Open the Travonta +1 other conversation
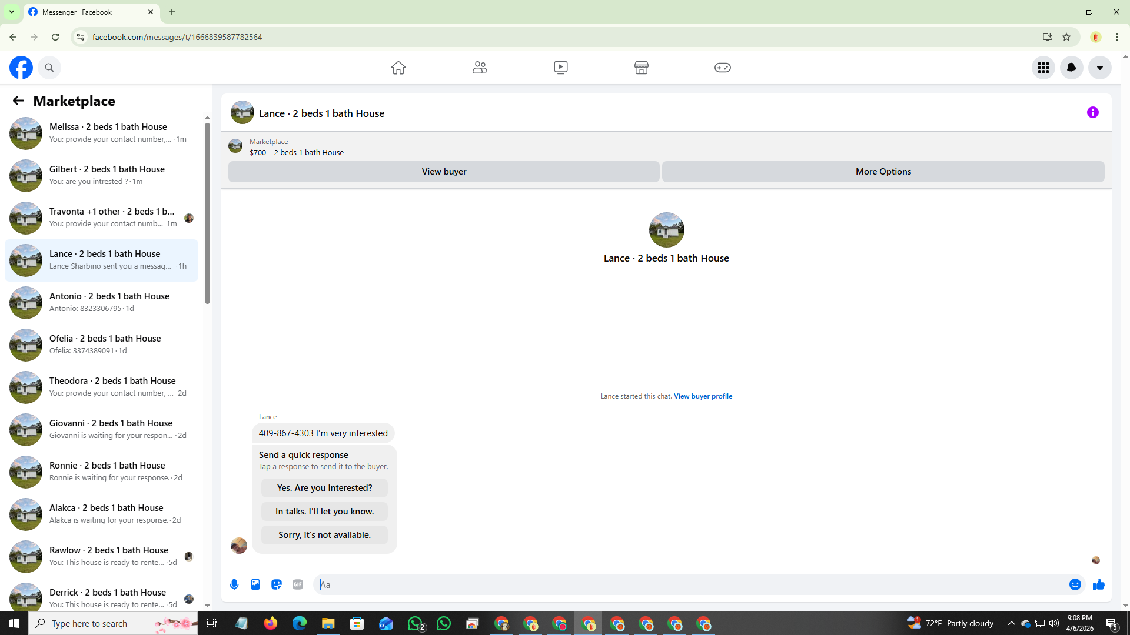1130x635 pixels. tap(101, 218)
